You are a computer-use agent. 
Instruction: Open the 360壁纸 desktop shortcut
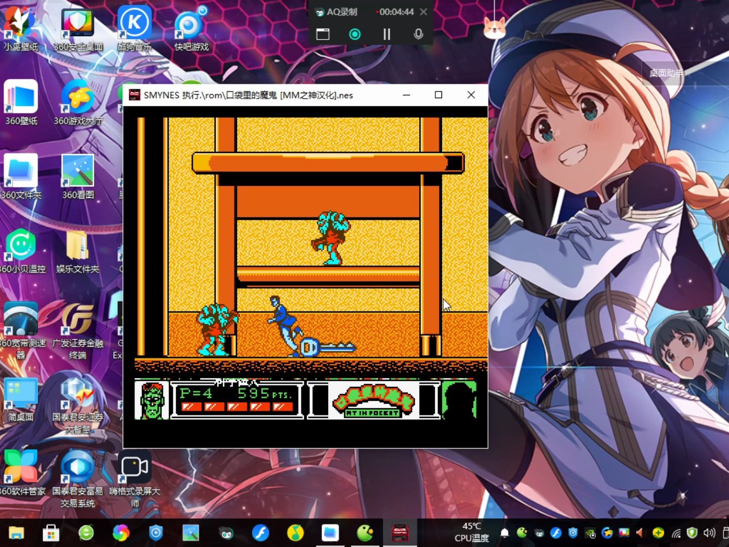point(21,103)
